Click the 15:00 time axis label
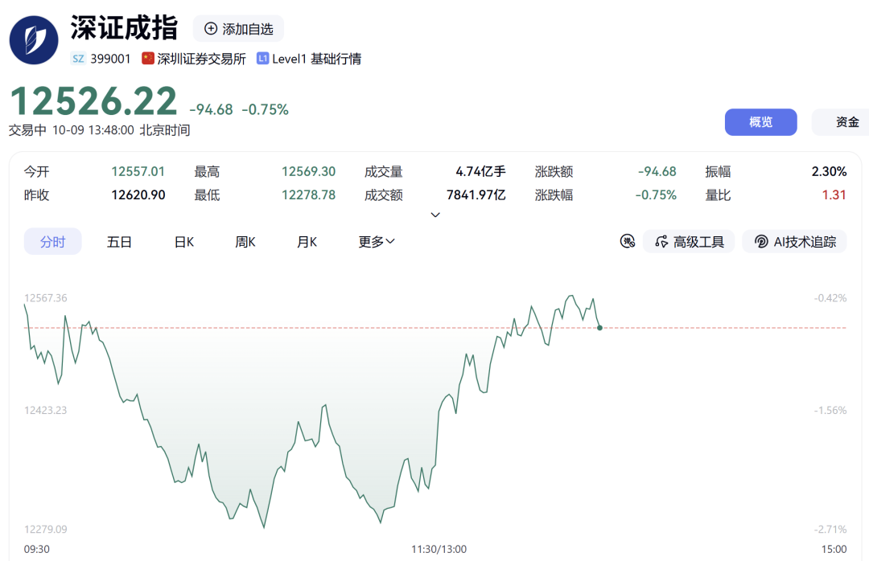 834,550
